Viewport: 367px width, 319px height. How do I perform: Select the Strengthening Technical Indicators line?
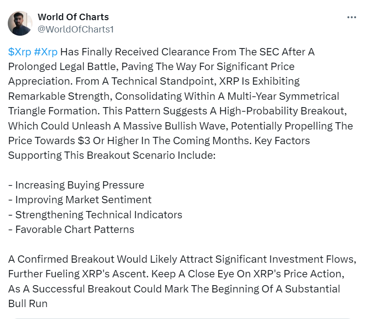click(95, 215)
